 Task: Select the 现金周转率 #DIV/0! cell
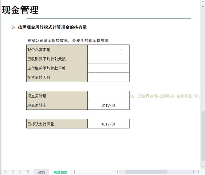click(108, 105)
